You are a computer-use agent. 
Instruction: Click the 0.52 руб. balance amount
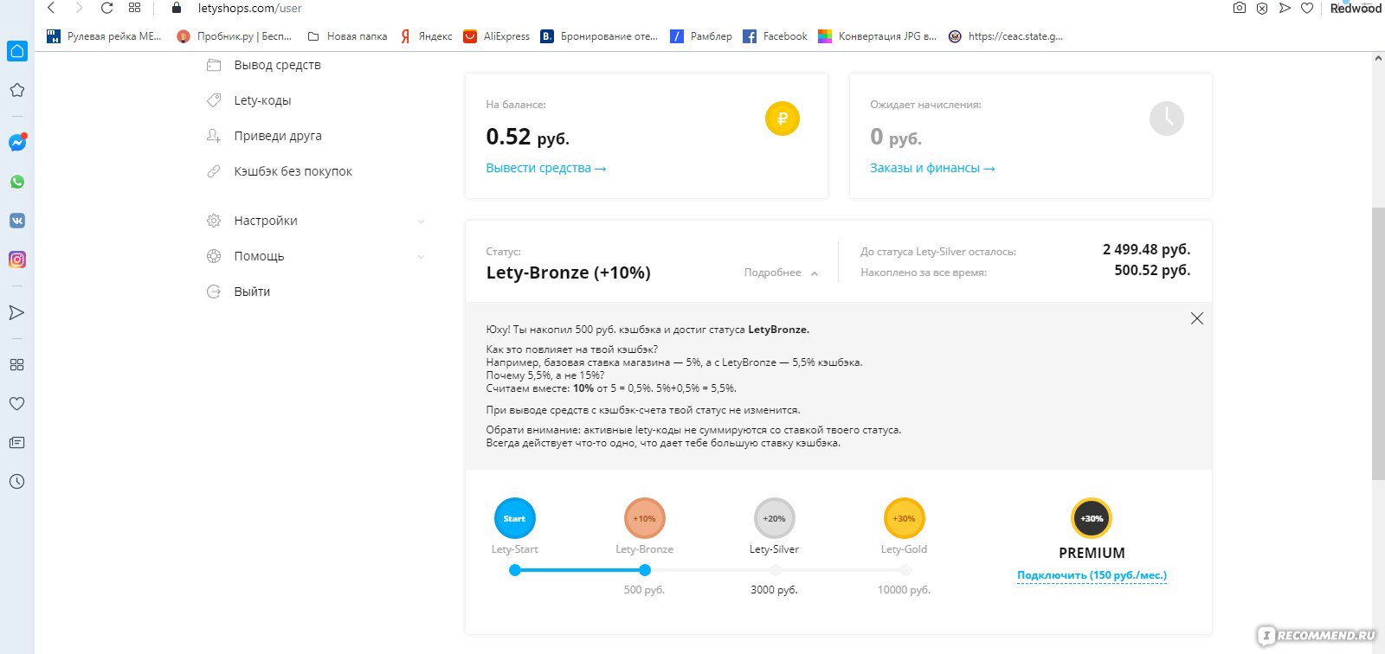527,137
